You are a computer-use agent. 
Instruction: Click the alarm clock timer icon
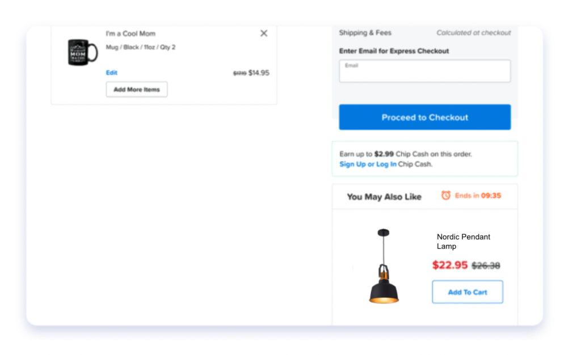tap(446, 195)
